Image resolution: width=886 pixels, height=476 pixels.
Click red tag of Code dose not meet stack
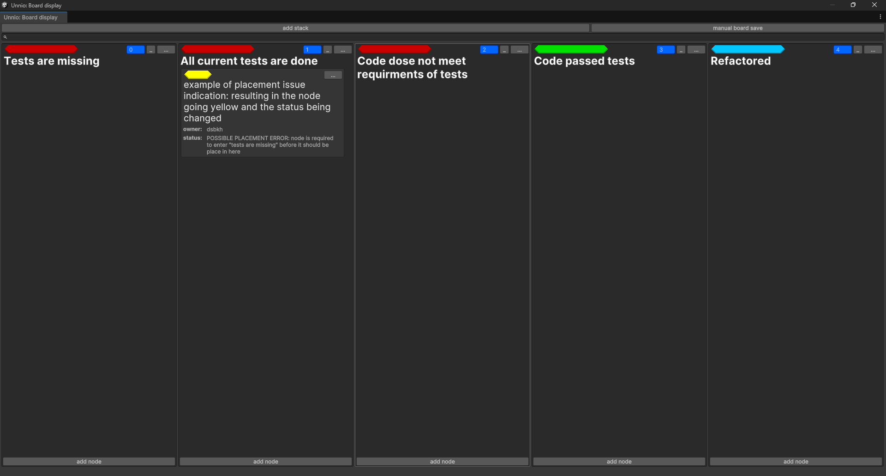click(x=395, y=49)
